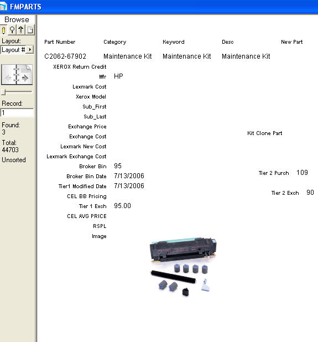Click the Tier 2 Purch value 109
The height and width of the screenshot is (342, 318).
click(302, 173)
